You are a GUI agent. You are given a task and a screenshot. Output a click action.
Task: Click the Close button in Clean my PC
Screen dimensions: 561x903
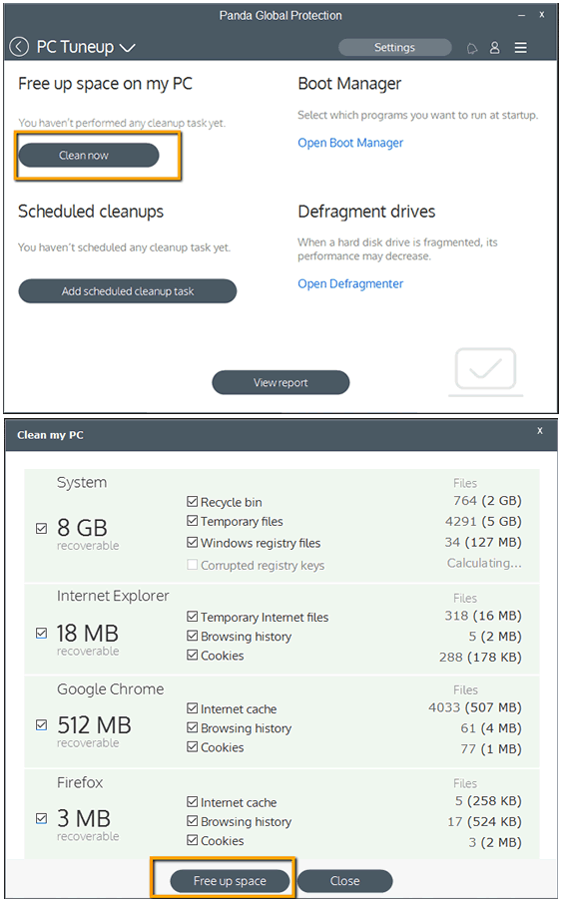coord(345,880)
